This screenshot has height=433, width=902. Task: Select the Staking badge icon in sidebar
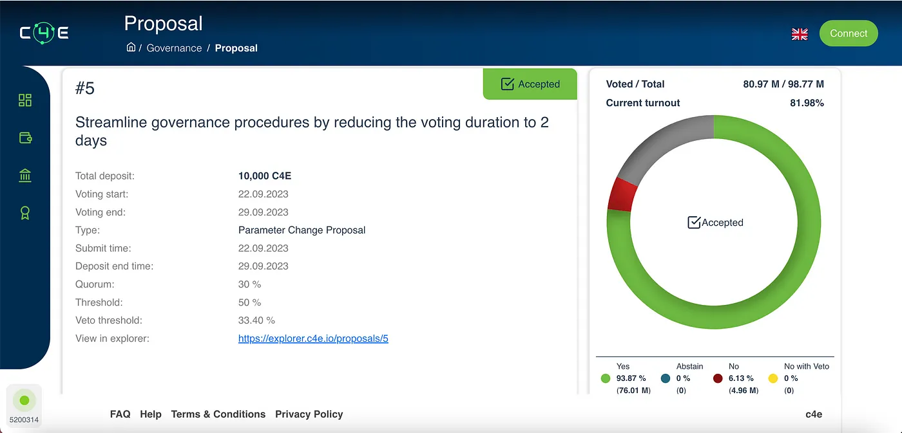(24, 212)
